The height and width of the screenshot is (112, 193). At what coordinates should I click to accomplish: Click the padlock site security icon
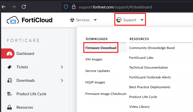click(74, 6)
